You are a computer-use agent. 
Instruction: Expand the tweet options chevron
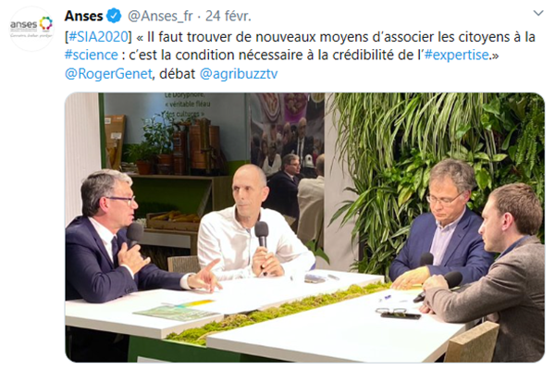point(538,14)
